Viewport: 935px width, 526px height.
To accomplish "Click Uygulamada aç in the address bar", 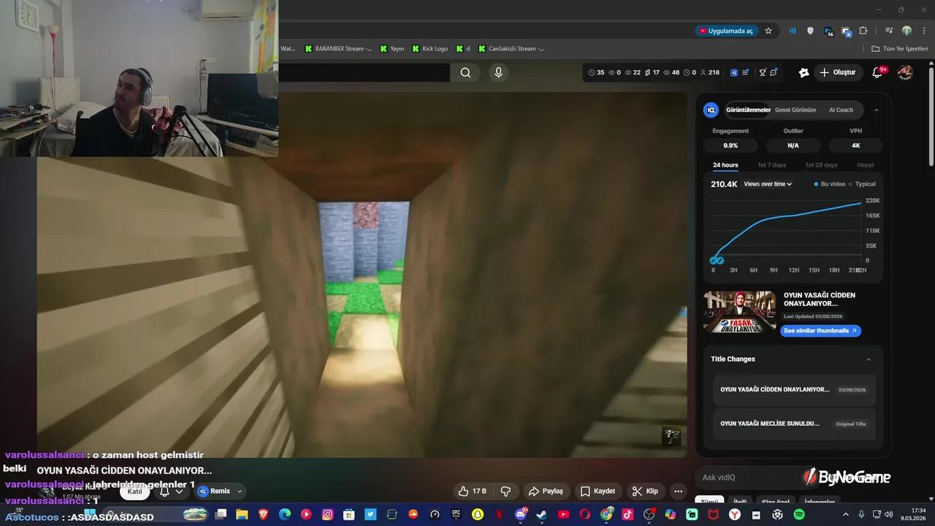I will point(725,31).
